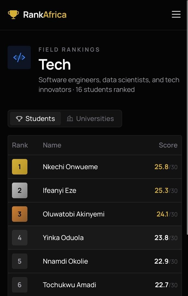Select the Students tab
Screen dimensions: 188x296
[35, 119]
